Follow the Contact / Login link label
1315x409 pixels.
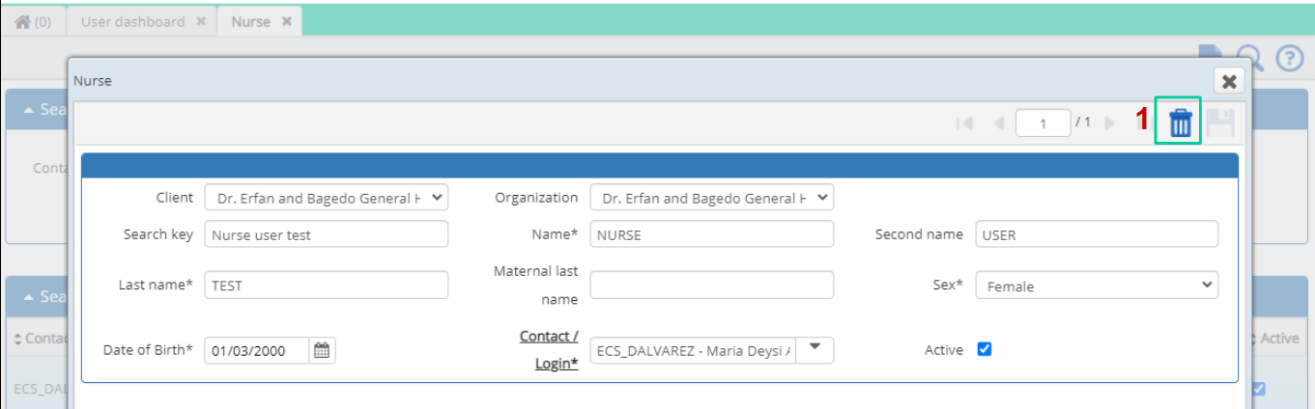549,349
